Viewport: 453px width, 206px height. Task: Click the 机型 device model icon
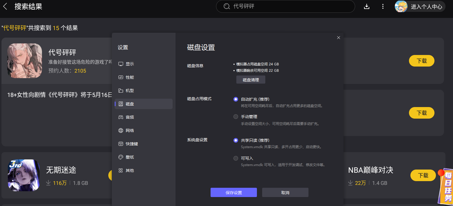[x=121, y=91]
